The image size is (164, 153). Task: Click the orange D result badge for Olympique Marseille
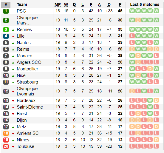click(138, 20)
